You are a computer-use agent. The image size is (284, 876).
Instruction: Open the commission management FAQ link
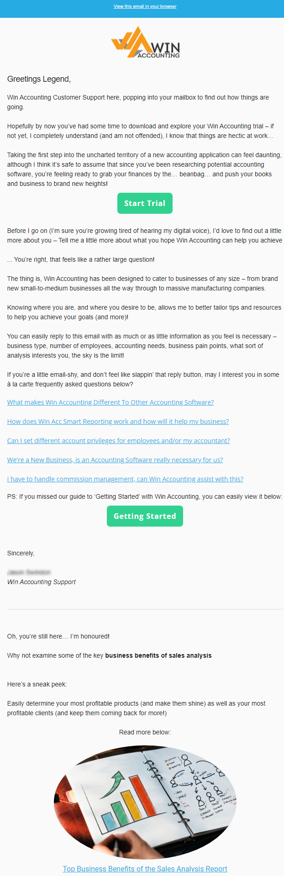coord(125,479)
